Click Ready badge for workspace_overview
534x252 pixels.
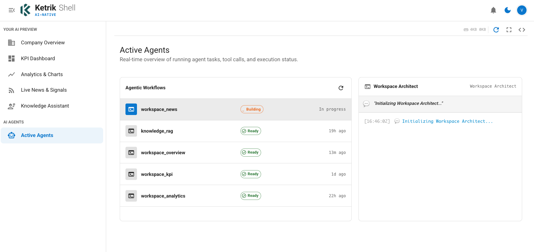[251, 153]
